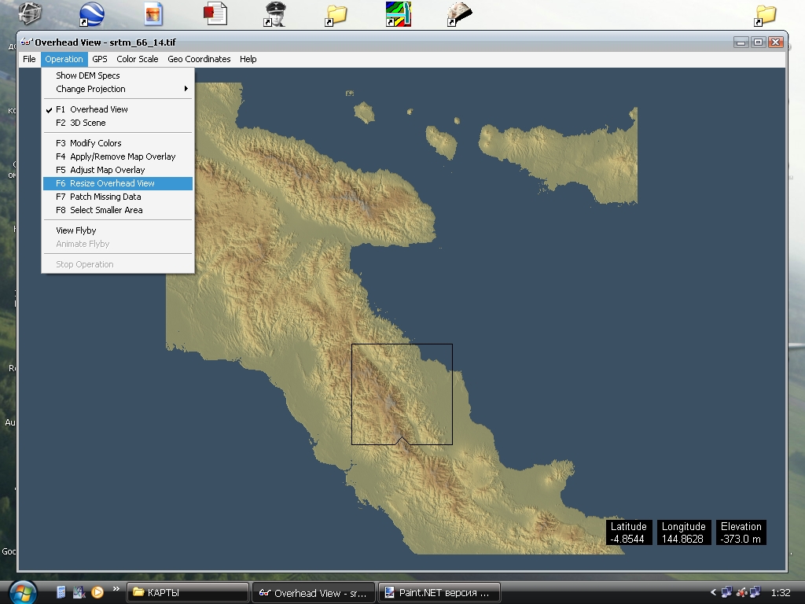Viewport: 805px width, 604px height.
Task: Expand quick launch overflow chevron
Action: (116, 588)
